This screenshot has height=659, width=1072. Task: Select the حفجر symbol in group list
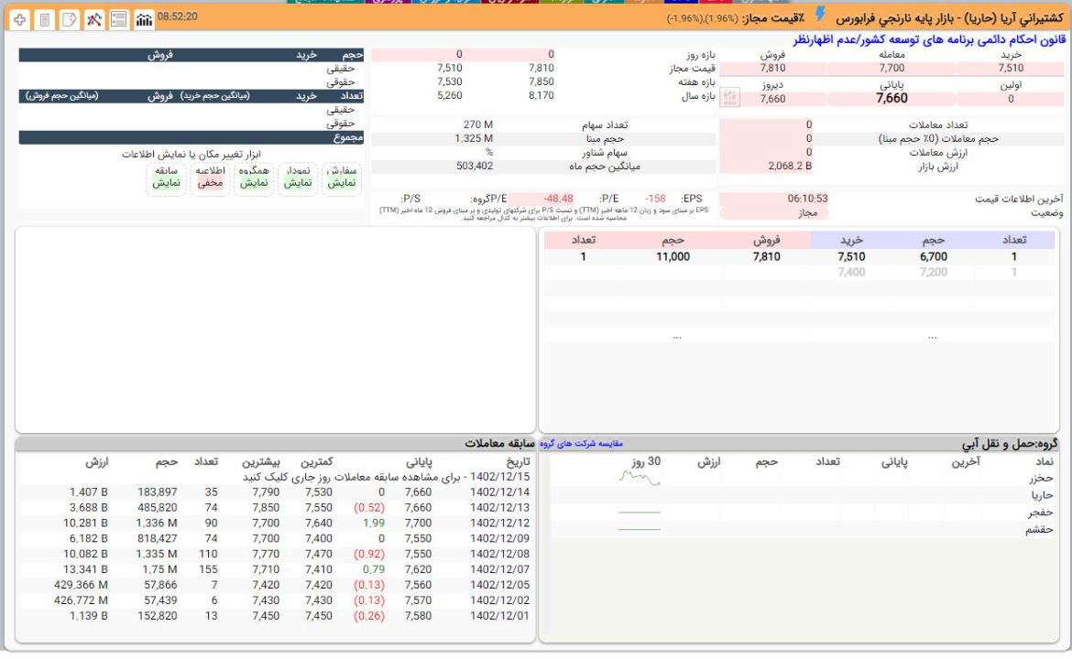tap(1042, 513)
